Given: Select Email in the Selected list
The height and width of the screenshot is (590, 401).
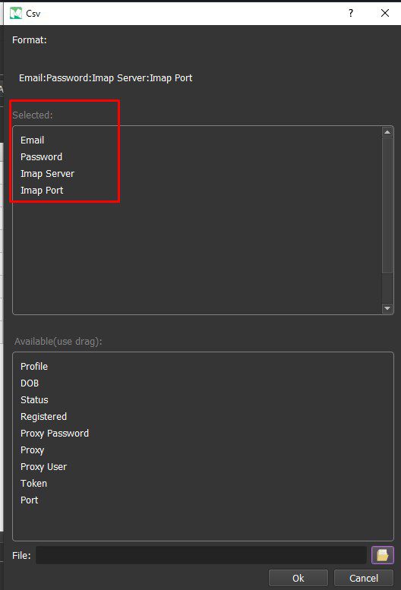Looking at the screenshot, I should coord(33,140).
